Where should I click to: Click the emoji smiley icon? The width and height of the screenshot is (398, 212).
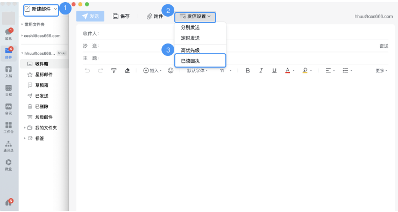point(170,70)
